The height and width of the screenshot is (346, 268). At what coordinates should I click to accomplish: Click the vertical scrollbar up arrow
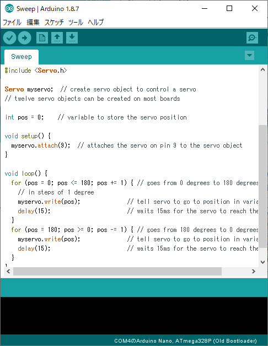[262, 70]
